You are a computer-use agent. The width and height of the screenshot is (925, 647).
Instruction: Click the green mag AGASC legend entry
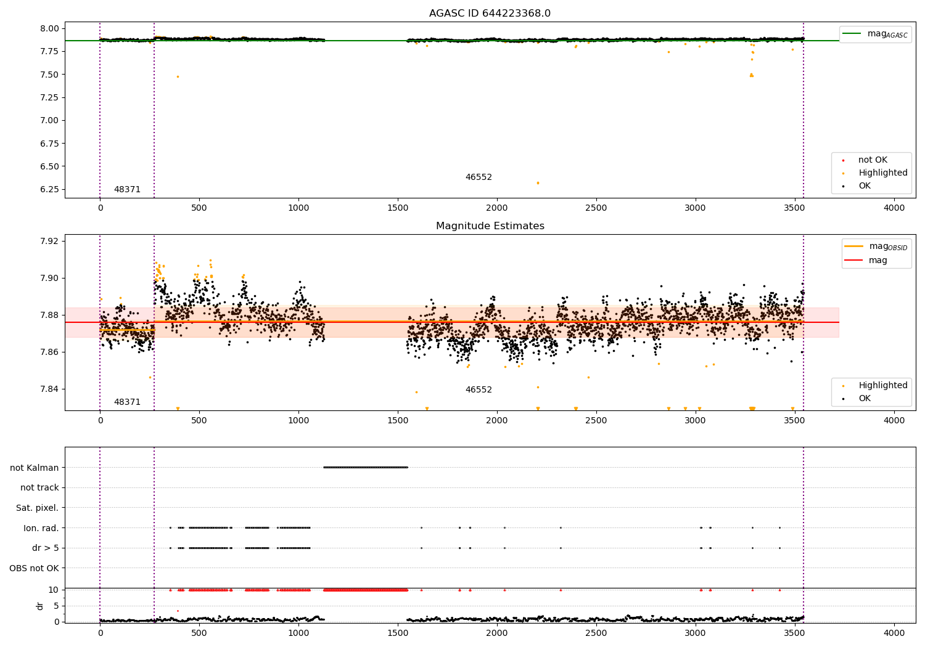875,34
